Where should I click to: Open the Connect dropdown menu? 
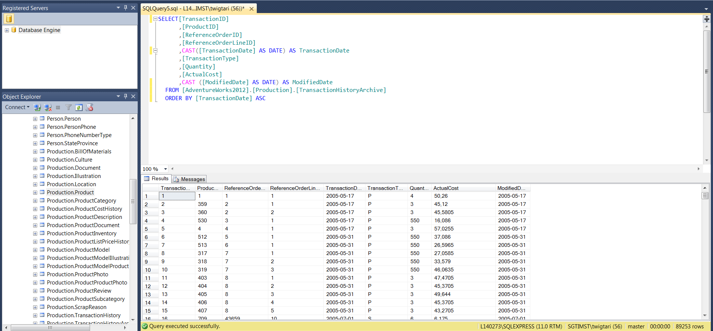(x=17, y=107)
